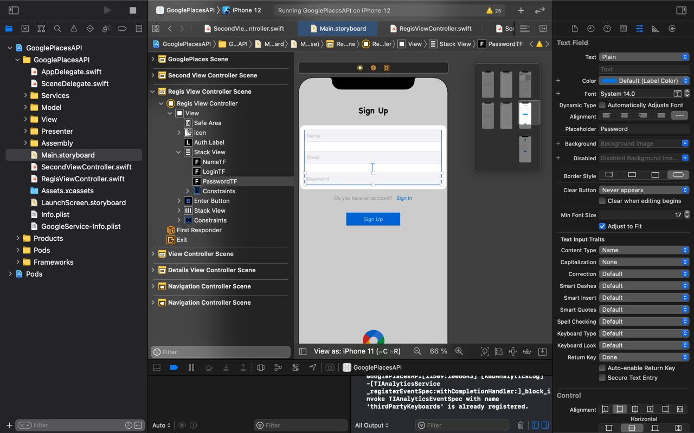Clear the console with trash icon
Screen dimensions: 694x433
pyautogui.click(x=520, y=425)
